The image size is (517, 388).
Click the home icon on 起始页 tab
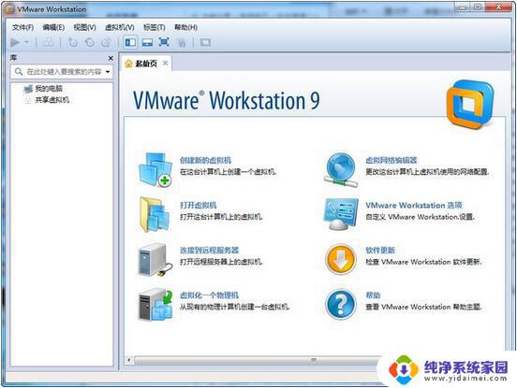click(x=128, y=64)
